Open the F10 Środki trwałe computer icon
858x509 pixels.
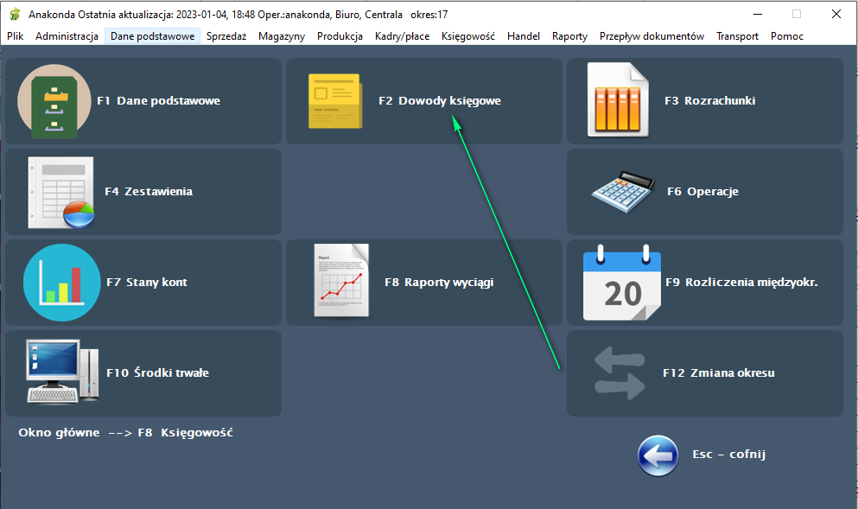(62, 372)
